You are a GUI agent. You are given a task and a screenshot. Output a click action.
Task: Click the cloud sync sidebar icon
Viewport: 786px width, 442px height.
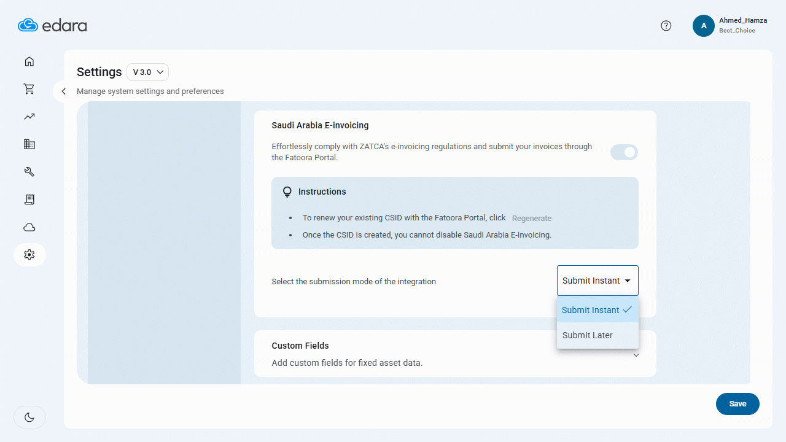pyautogui.click(x=29, y=227)
